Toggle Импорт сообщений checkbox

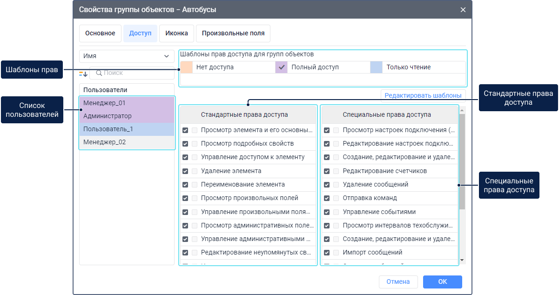click(327, 253)
